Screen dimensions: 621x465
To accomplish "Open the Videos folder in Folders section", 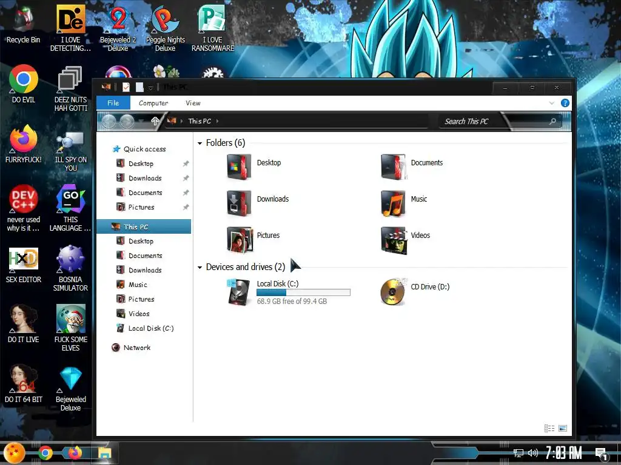I will [x=406, y=239].
